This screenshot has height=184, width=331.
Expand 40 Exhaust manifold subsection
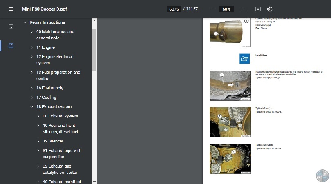pyautogui.click(x=38, y=182)
